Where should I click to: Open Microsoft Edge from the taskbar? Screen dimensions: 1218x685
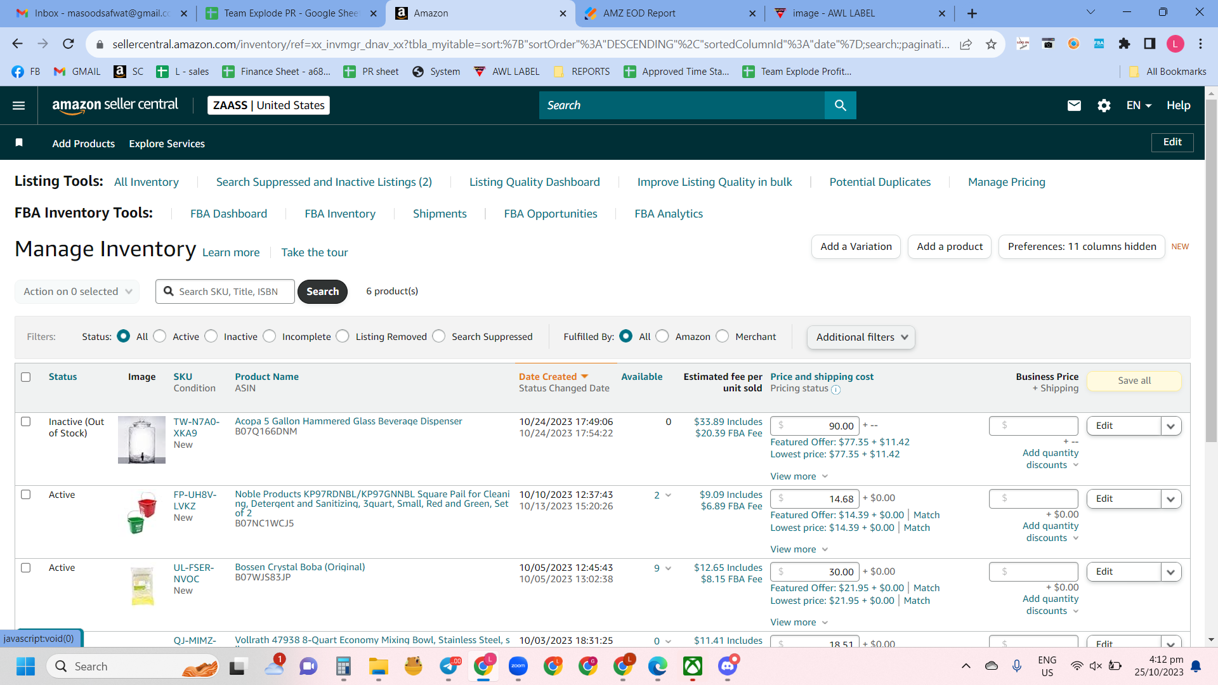pos(658,666)
